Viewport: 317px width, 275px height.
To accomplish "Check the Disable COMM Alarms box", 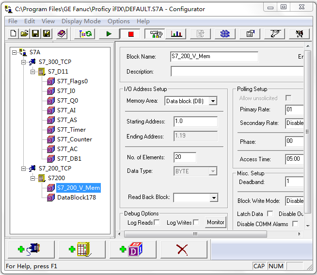I will 295,224.
